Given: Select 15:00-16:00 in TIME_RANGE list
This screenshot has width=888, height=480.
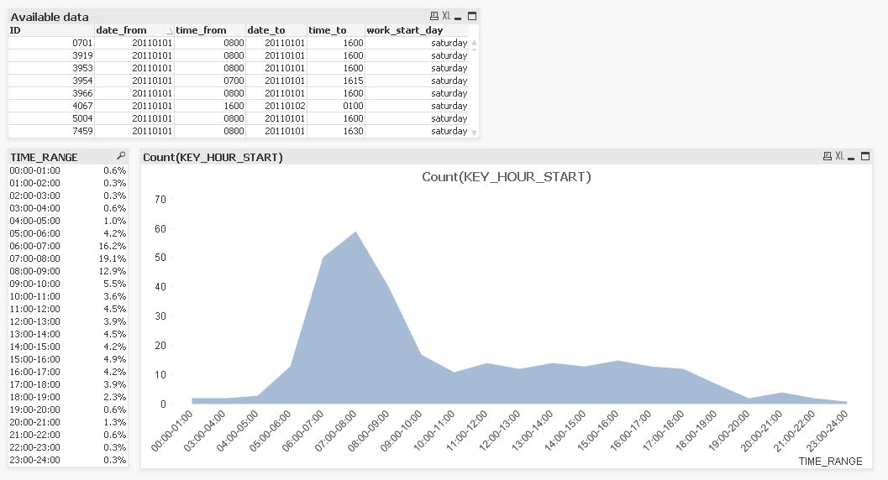Looking at the screenshot, I should click(x=68, y=359).
